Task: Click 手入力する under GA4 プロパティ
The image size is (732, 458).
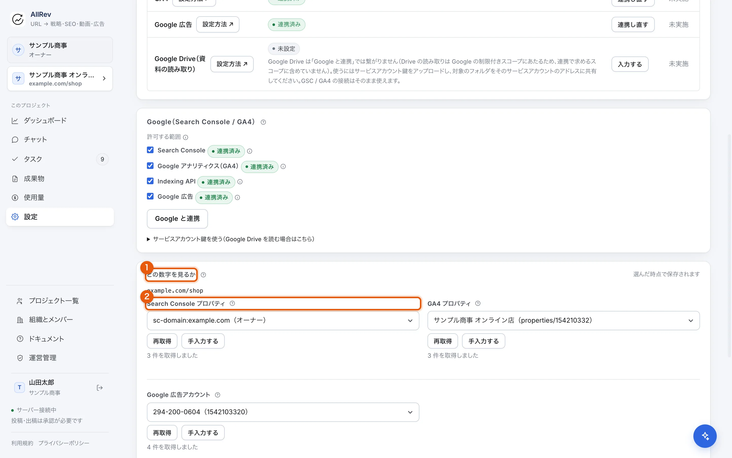Action: click(x=483, y=341)
